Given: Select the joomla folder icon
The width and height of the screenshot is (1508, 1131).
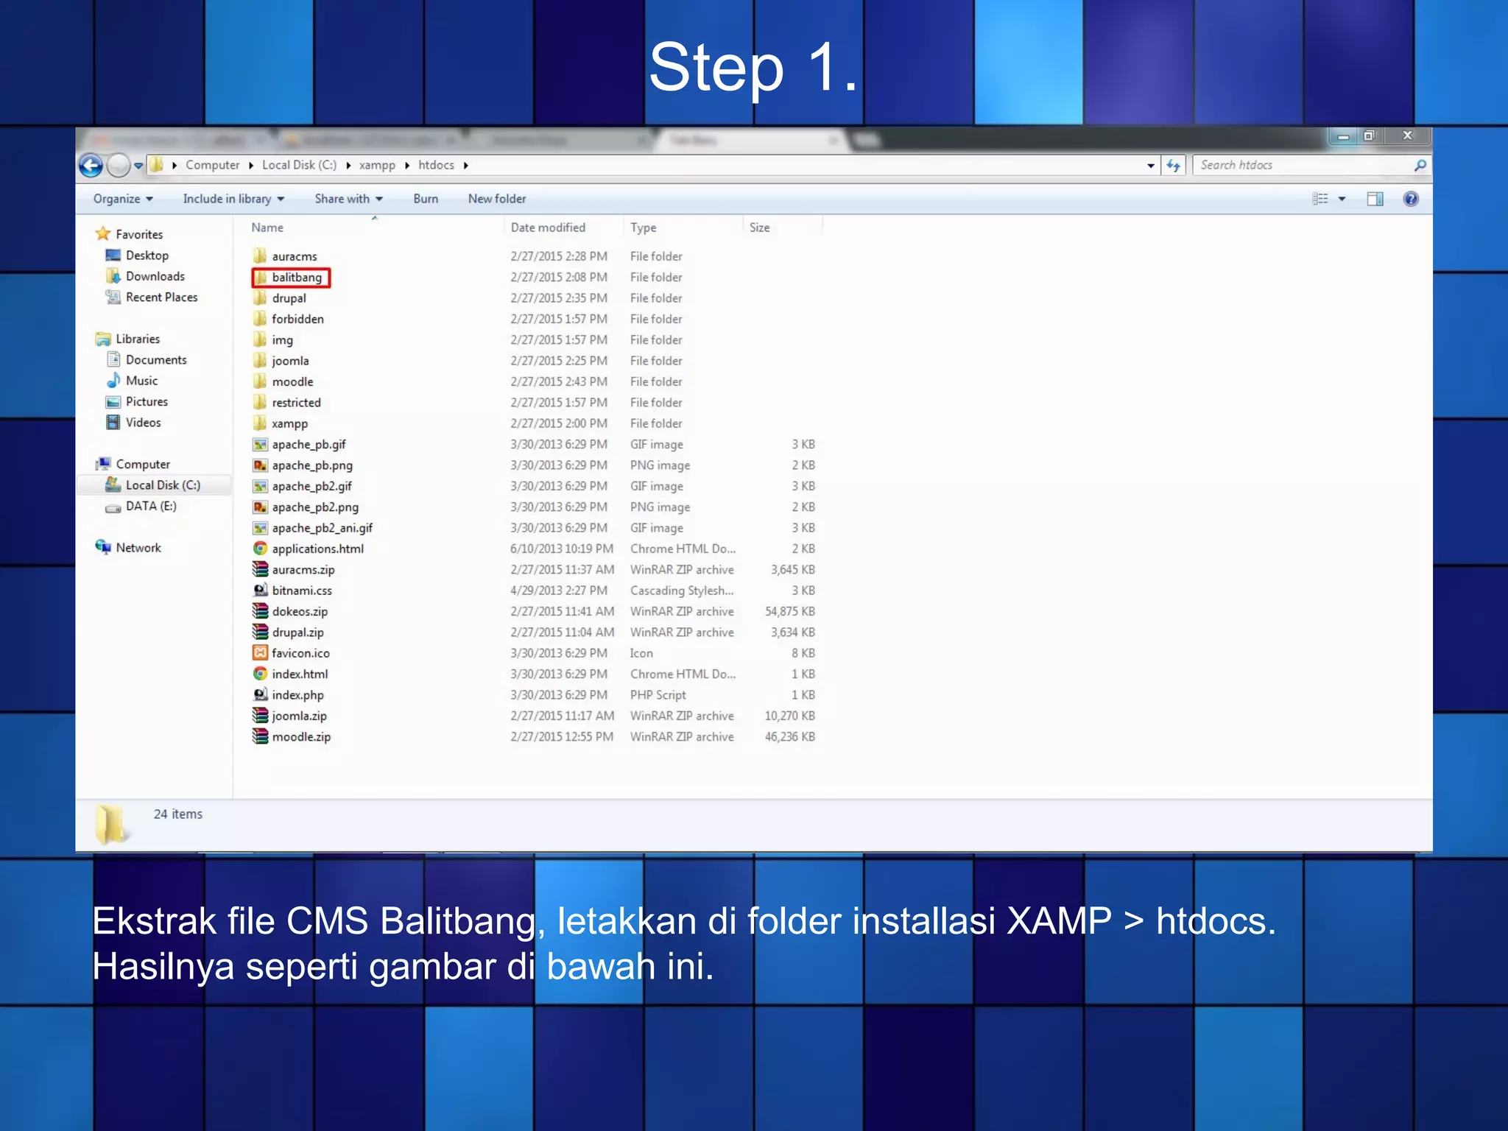Looking at the screenshot, I should point(260,361).
